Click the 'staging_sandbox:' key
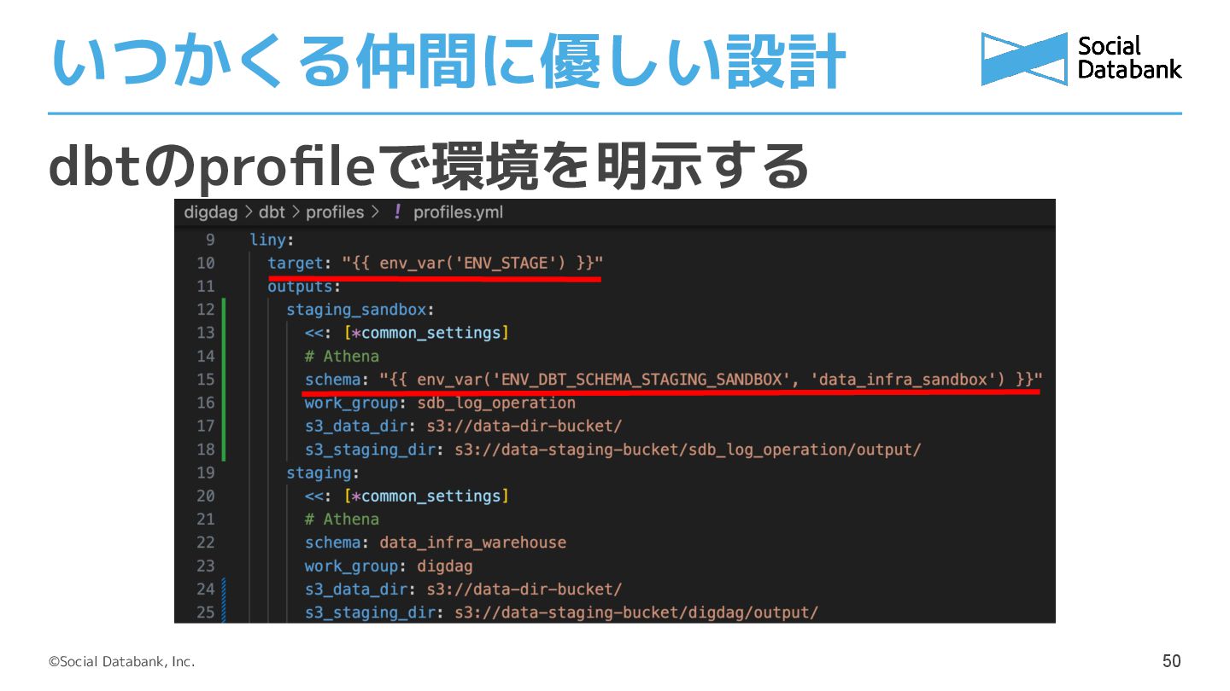This screenshot has height=691, width=1230. (x=360, y=309)
